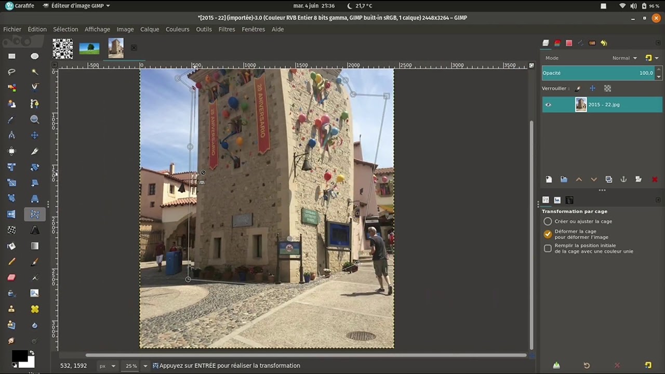Select the Select by Color tool
Image resolution: width=665 pixels, height=374 pixels.
(11, 88)
